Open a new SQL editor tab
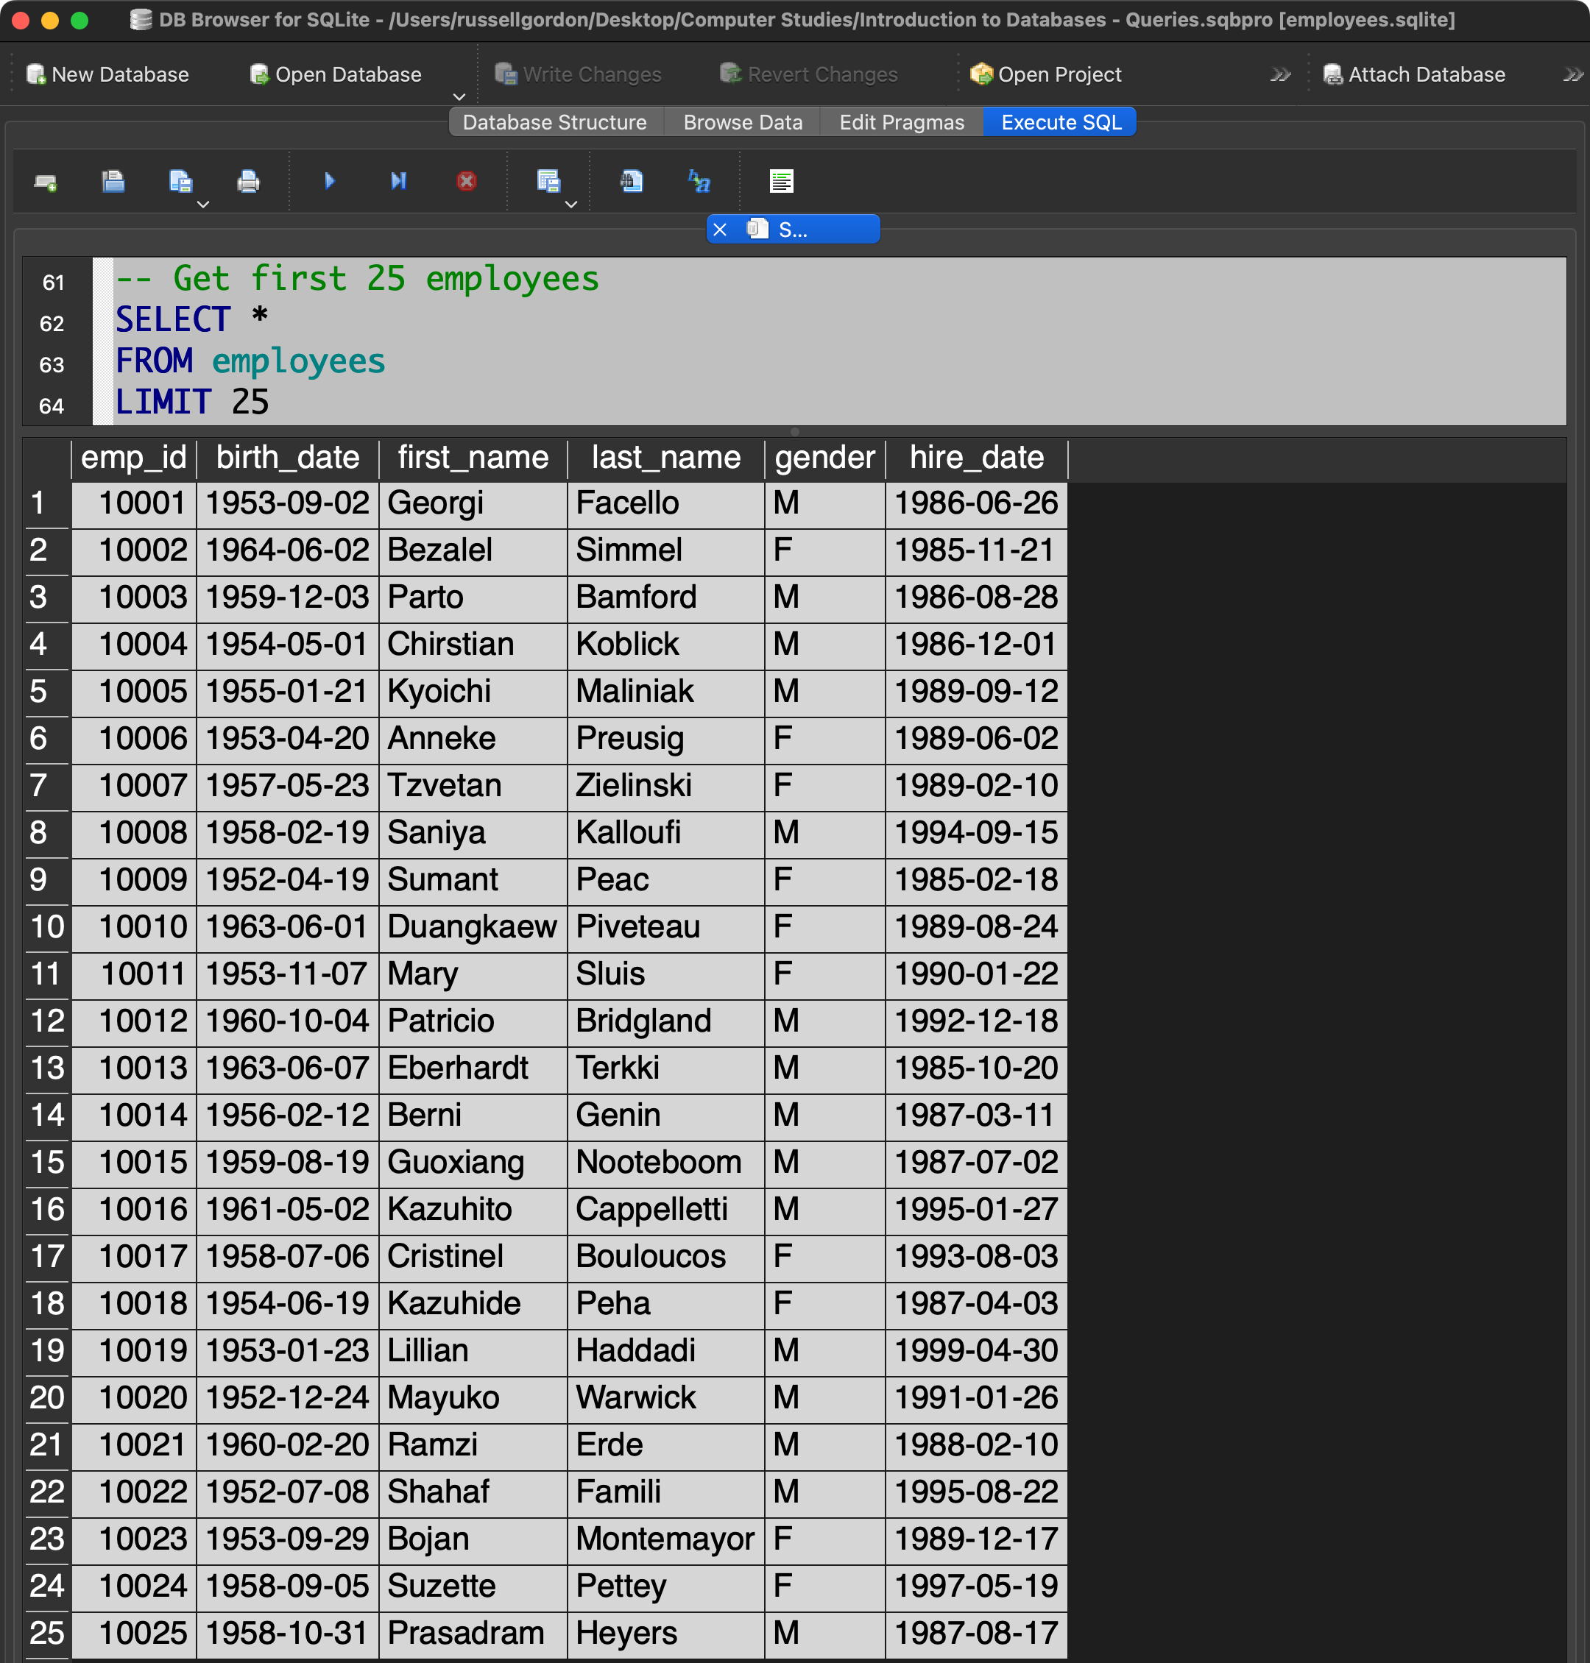The height and width of the screenshot is (1663, 1590). pos(46,181)
